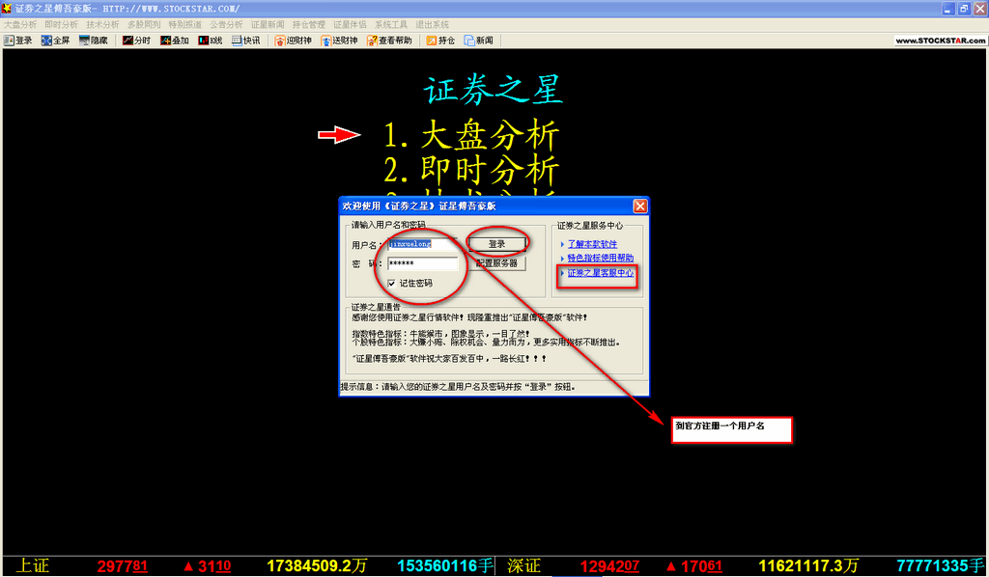Open the K线 candlestick chart tool
Viewport: 989px width, 577px height.
pyautogui.click(x=211, y=41)
